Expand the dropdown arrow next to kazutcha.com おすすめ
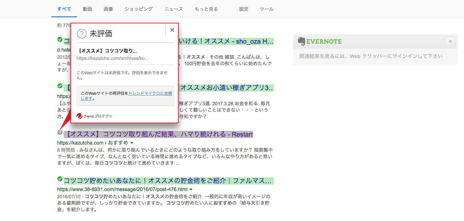Screen dimensions: 464x221 click(132, 143)
